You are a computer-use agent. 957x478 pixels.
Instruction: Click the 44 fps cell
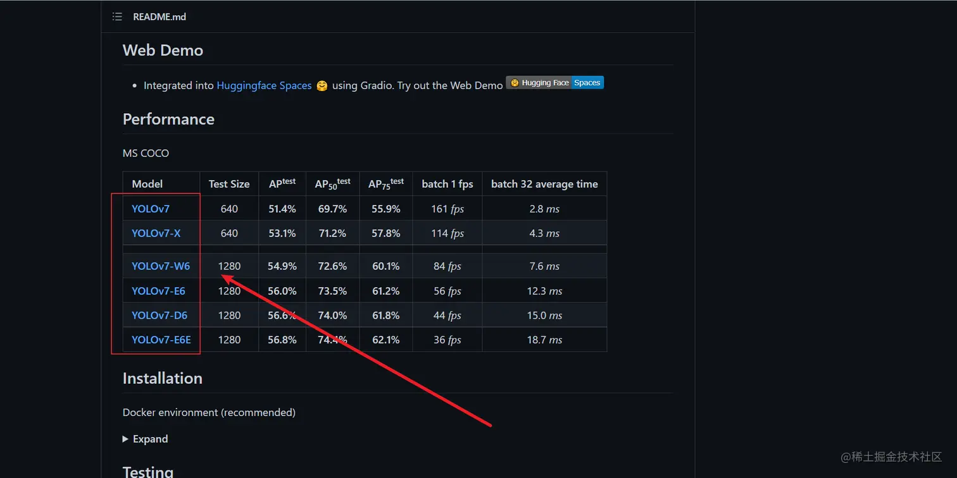[x=447, y=316]
